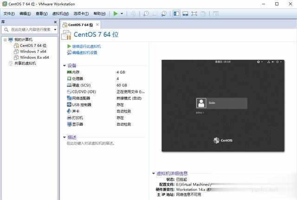
Task: Click the send Ctrl+Alt+Del toolbar icon
Action: pos(133,13)
